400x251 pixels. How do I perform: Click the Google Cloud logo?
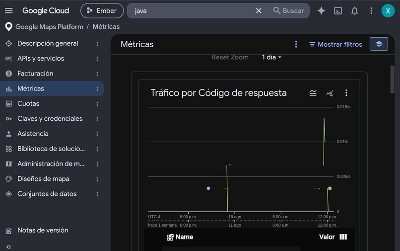(x=46, y=11)
